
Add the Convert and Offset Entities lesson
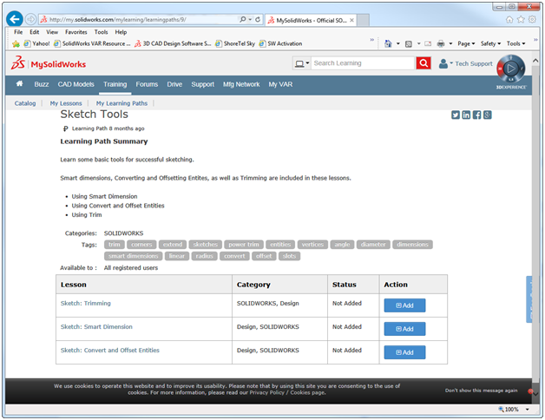point(404,352)
